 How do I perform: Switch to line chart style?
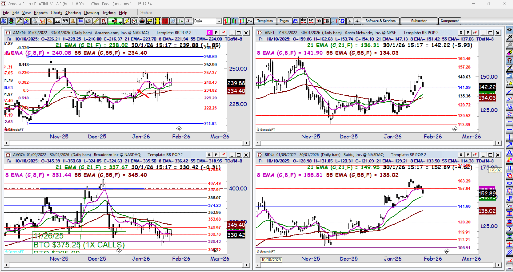coord(250,21)
